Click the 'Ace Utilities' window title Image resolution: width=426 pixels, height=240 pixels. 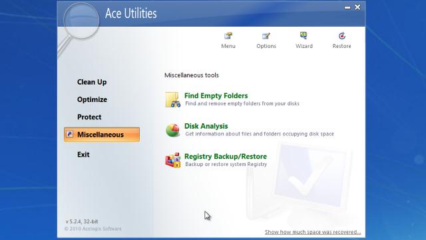131,13
